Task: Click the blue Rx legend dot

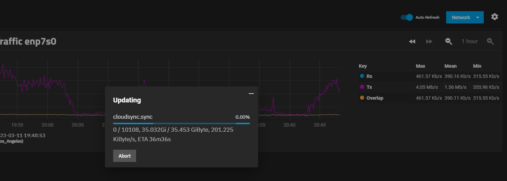Action: pyautogui.click(x=362, y=76)
